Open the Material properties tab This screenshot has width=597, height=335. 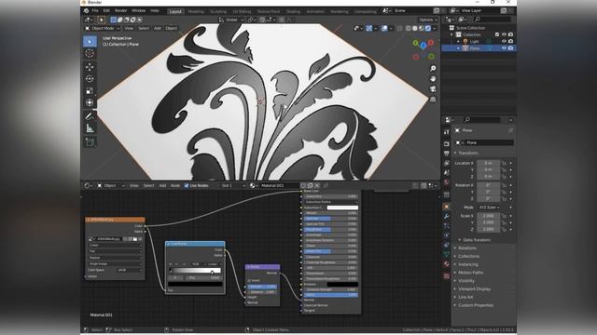click(447, 264)
